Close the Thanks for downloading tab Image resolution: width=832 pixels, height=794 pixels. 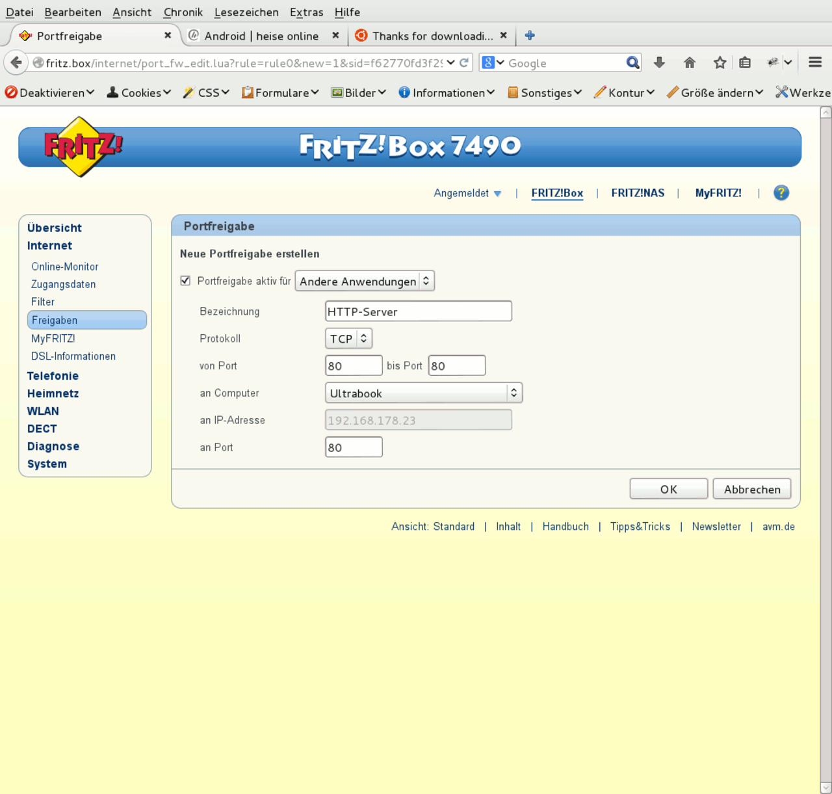pos(503,36)
